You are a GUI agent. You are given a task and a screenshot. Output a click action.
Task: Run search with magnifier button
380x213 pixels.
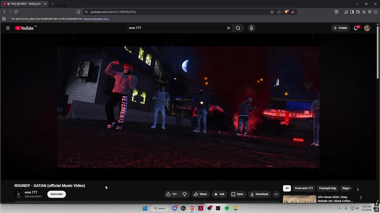(x=238, y=28)
